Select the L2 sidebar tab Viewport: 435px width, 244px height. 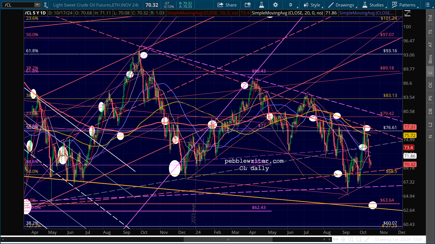tap(430, 124)
